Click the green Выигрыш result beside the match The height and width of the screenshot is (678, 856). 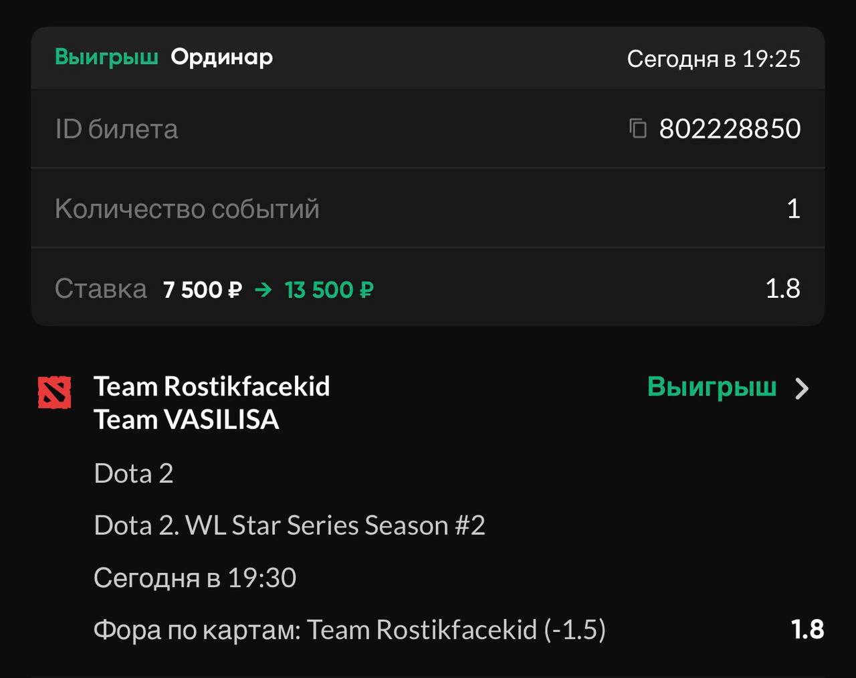pos(712,388)
